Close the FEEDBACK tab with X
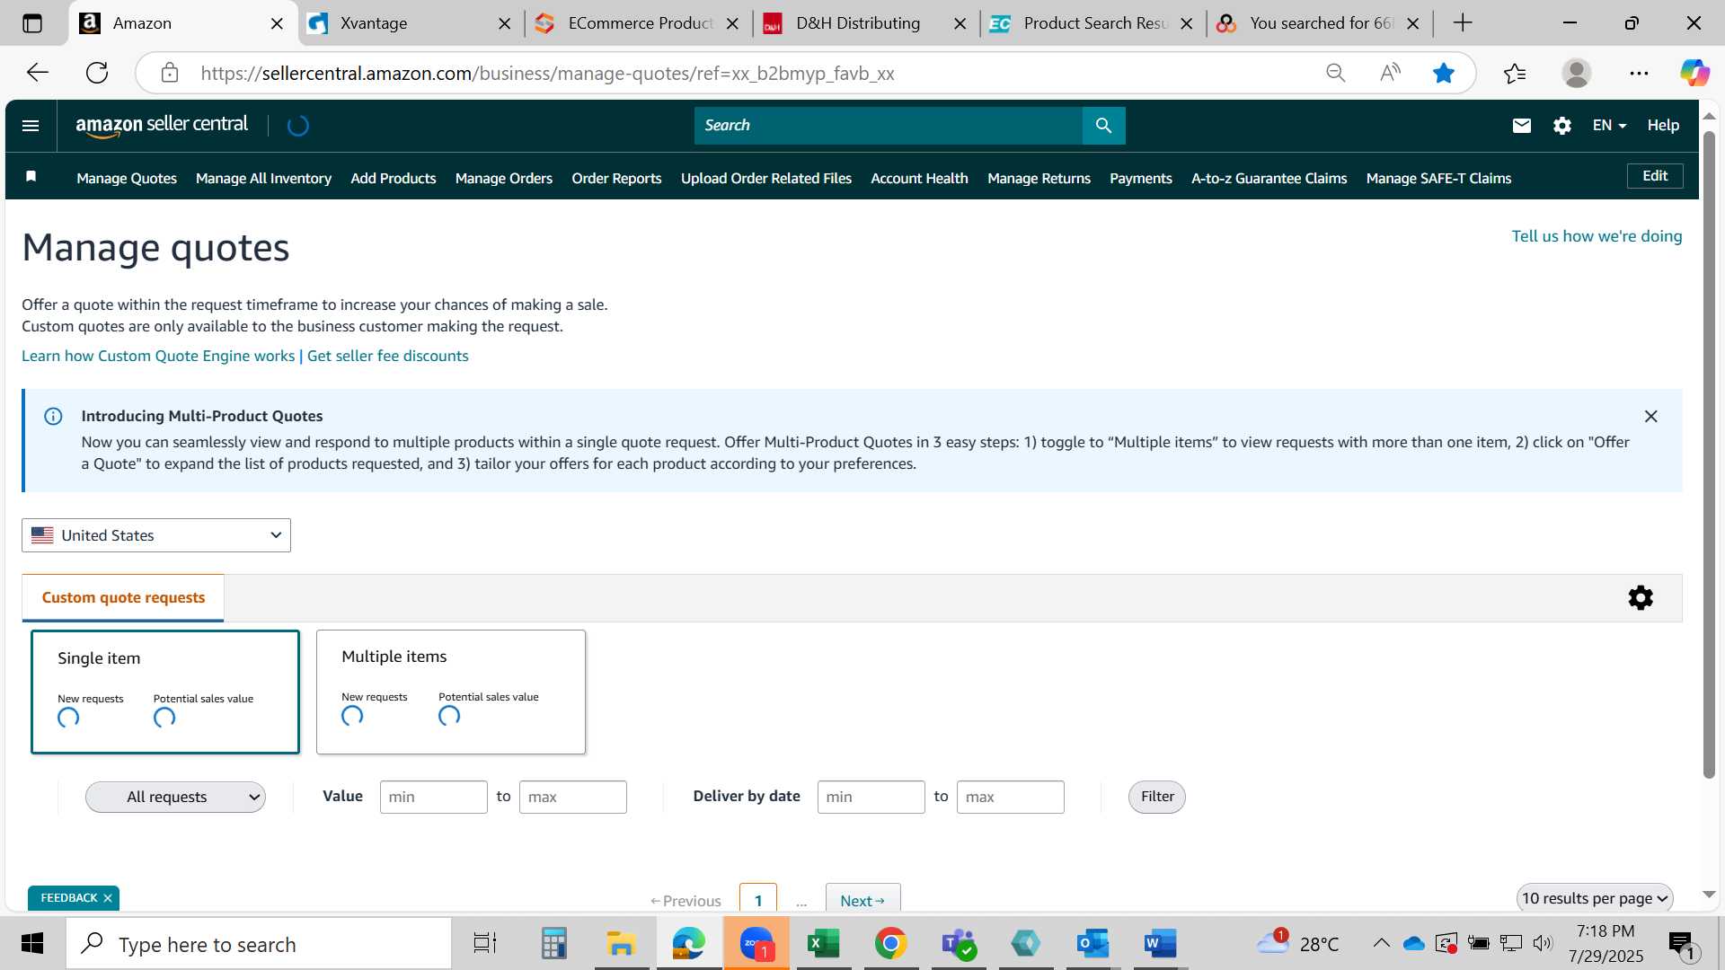The width and height of the screenshot is (1725, 970). (x=108, y=898)
